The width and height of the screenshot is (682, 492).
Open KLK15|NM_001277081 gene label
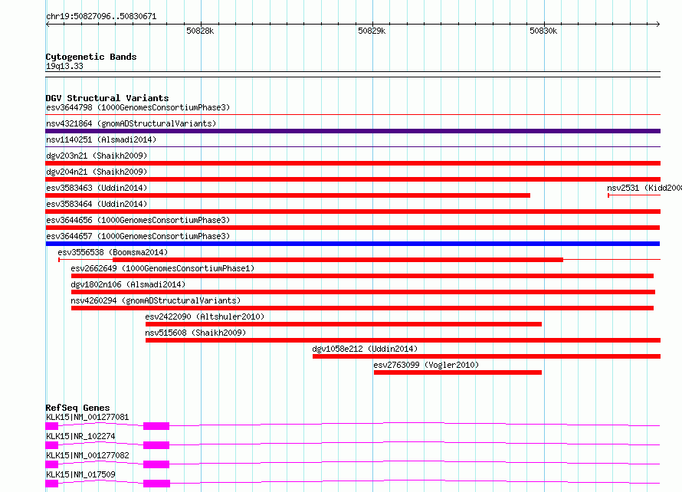(87, 417)
